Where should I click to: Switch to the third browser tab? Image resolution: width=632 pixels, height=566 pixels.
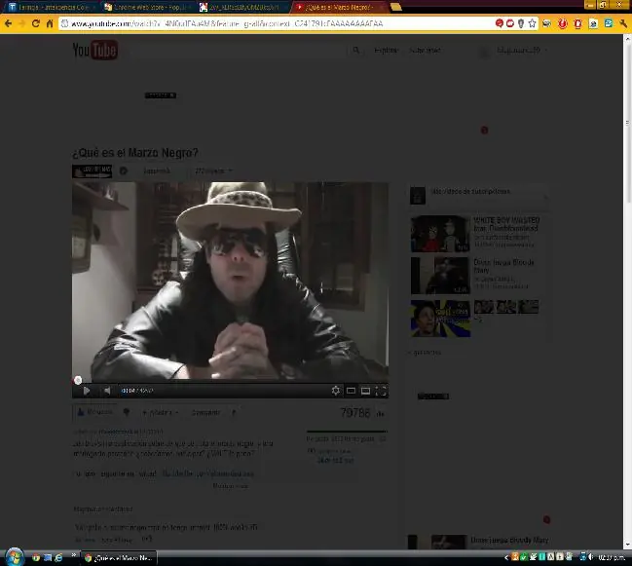click(242, 7)
